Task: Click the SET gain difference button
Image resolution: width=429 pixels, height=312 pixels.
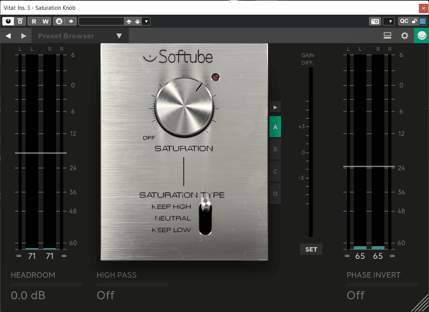Action: click(311, 249)
